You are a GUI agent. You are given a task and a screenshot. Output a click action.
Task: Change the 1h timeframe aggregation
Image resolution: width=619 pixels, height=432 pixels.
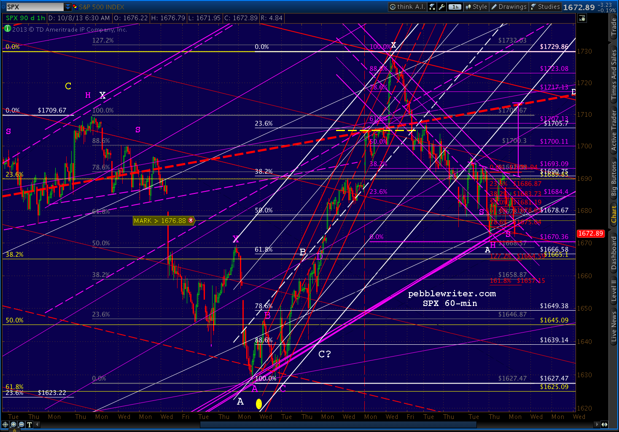tap(455, 7)
